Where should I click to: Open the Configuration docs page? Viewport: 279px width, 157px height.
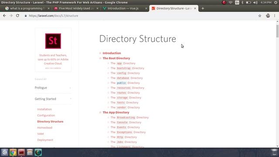click(x=46, y=115)
